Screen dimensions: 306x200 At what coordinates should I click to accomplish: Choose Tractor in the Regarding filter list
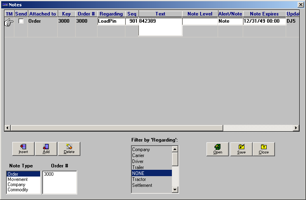click(139, 179)
